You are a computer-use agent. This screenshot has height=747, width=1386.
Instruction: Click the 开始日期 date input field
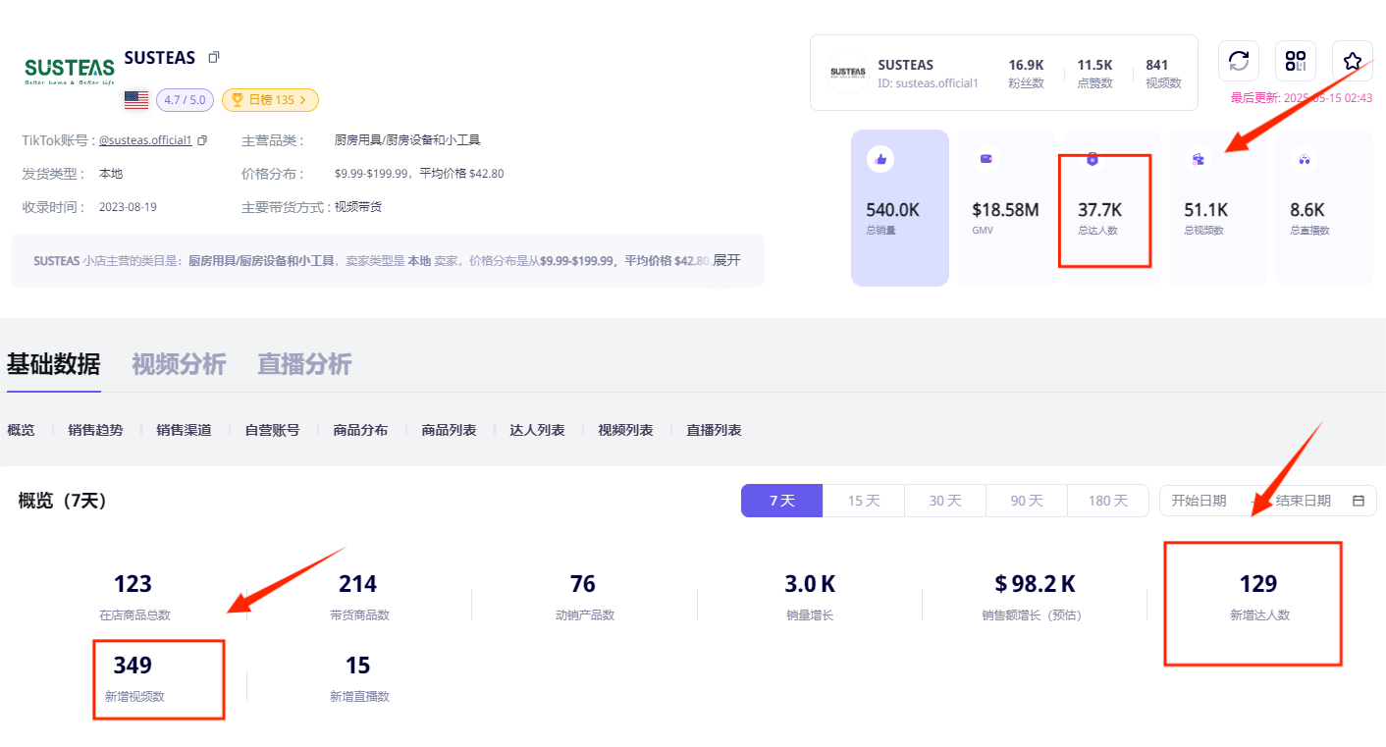click(1199, 501)
